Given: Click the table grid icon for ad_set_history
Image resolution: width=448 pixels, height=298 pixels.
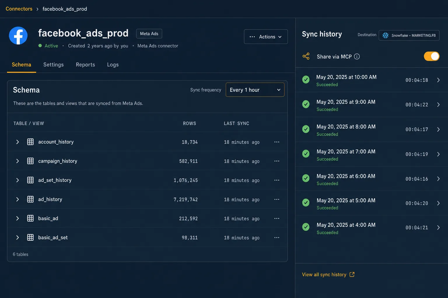Looking at the screenshot, I should 30,180.
